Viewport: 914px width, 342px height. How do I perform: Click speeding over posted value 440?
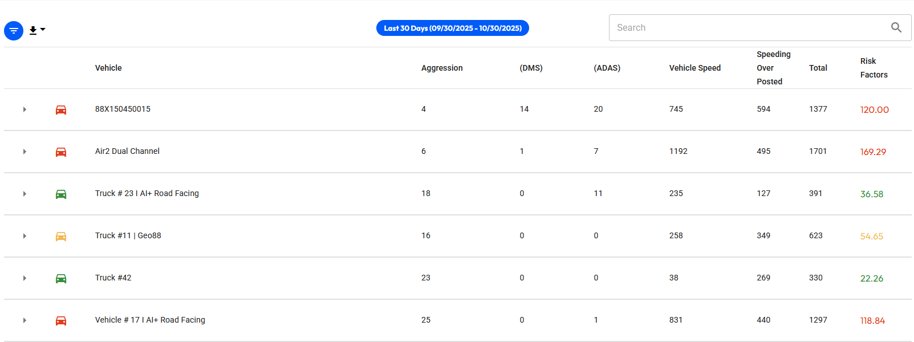763,320
